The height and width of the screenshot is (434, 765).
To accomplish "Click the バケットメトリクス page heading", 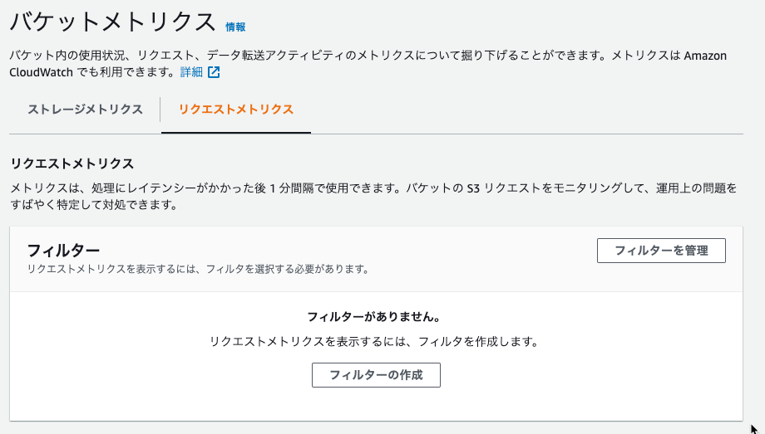I will pos(113,22).
